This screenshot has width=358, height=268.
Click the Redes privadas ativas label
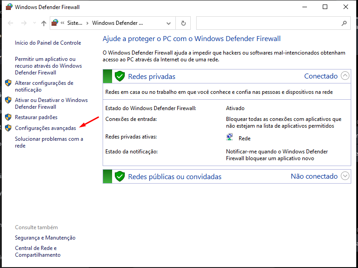tap(131, 137)
